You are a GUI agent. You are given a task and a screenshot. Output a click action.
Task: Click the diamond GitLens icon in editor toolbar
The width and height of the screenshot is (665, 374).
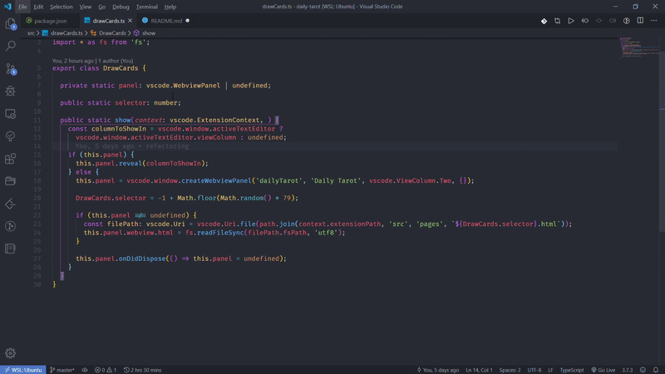pyautogui.click(x=544, y=21)
